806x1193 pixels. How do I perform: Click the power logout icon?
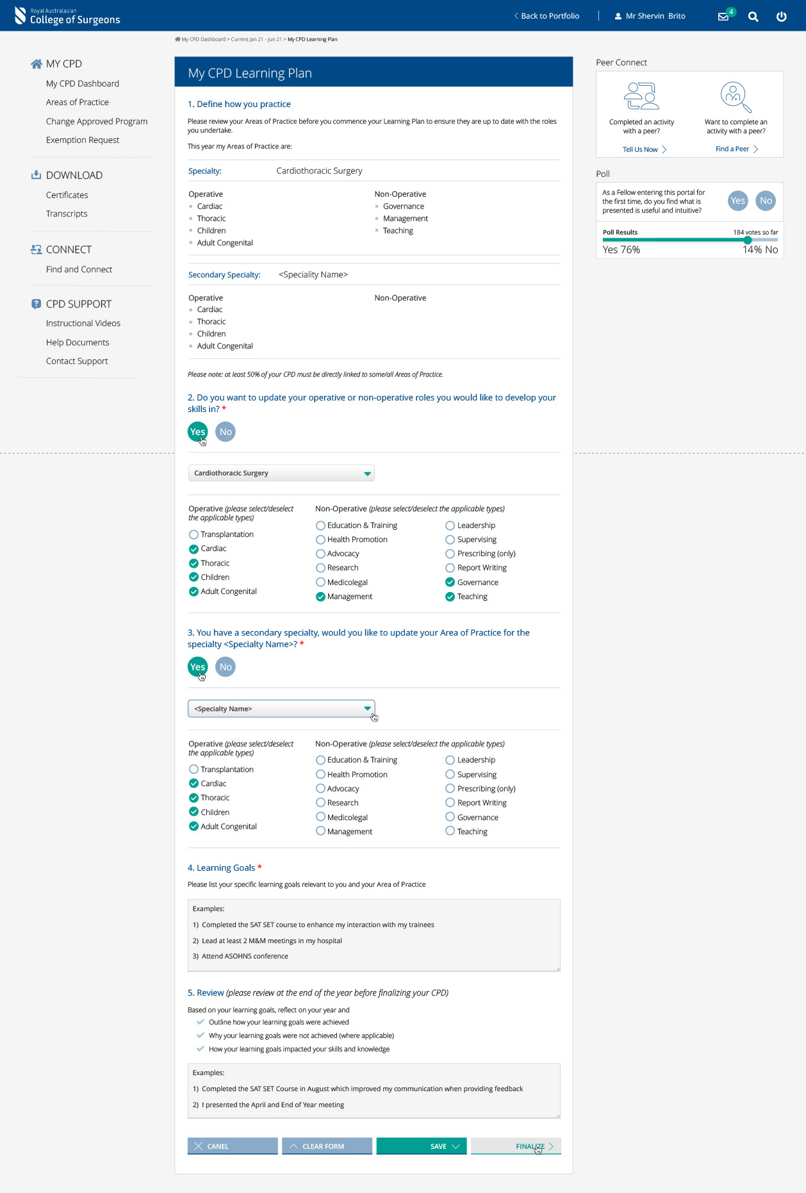782,17
